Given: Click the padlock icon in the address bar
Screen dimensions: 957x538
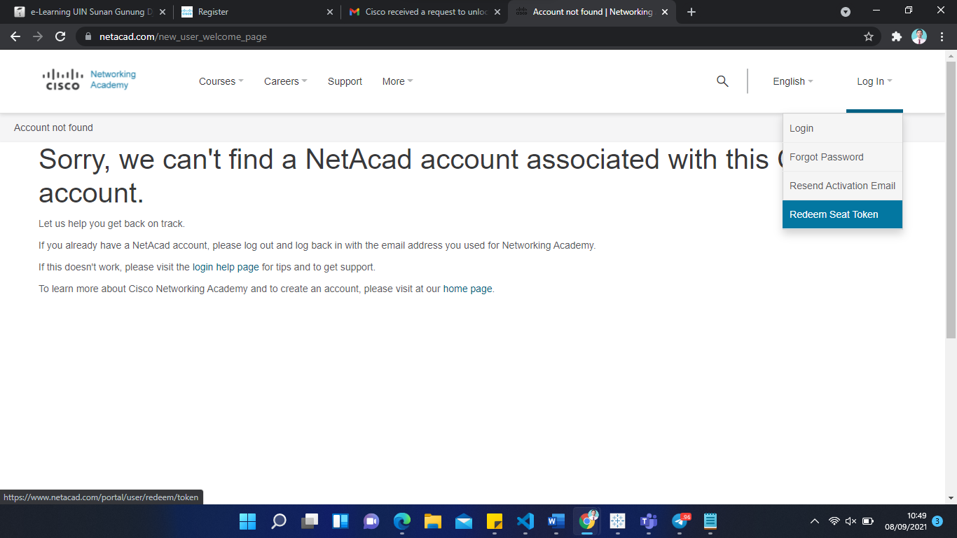Looking at the screenshot, I should [x=88, y=36].
